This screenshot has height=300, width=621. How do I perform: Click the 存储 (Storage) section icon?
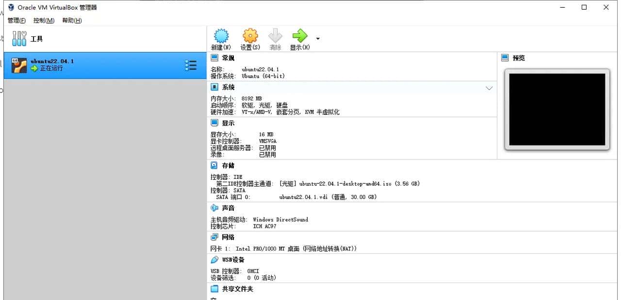[214, 165]
